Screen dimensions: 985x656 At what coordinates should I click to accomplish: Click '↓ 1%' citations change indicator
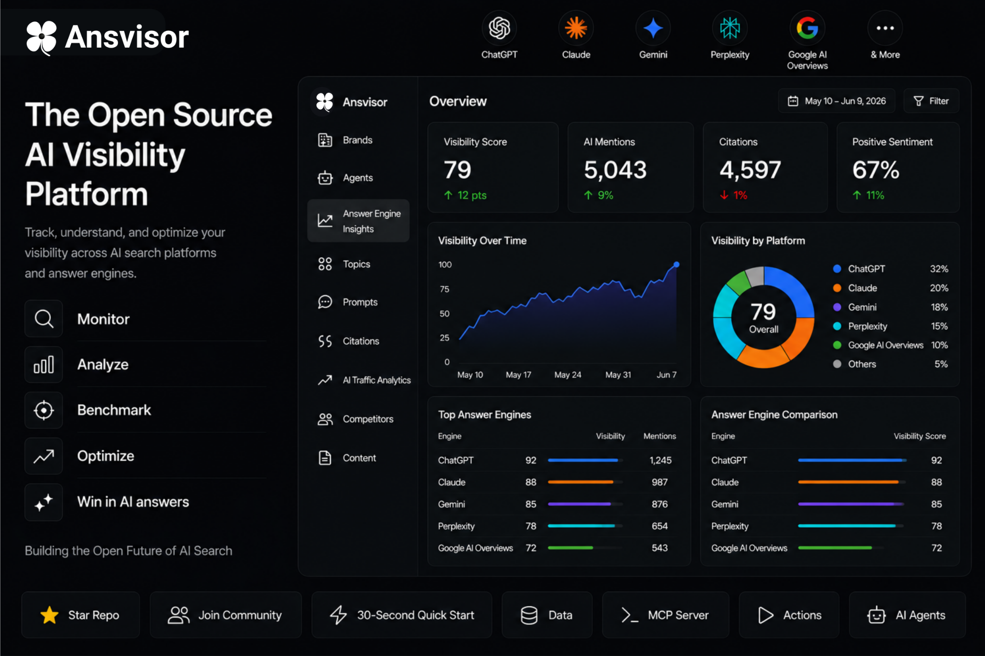tap(733, 195)
